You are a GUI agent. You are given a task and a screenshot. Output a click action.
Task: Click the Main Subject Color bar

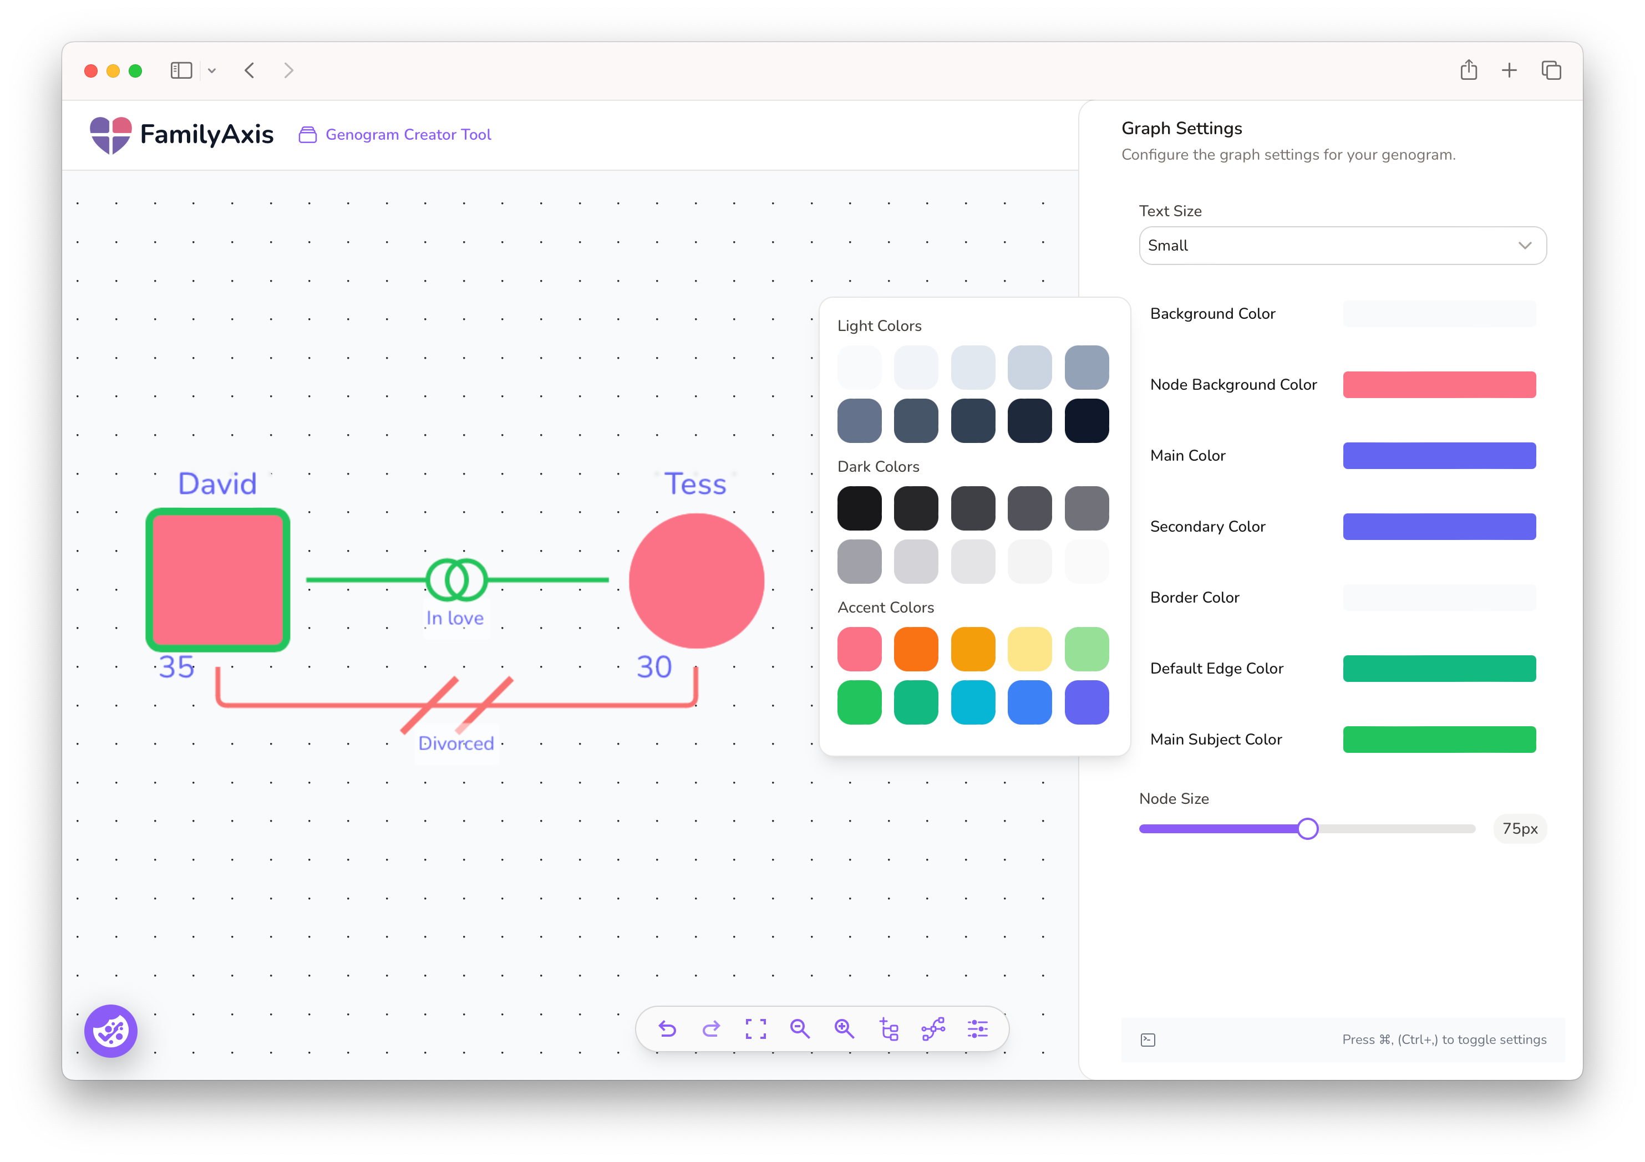click(x=1439, y=739)
